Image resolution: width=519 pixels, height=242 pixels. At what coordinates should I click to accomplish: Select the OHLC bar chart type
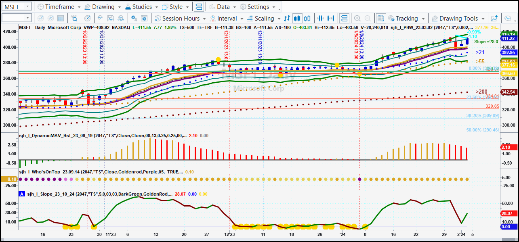pyautogui.click(x=287, y=19)
